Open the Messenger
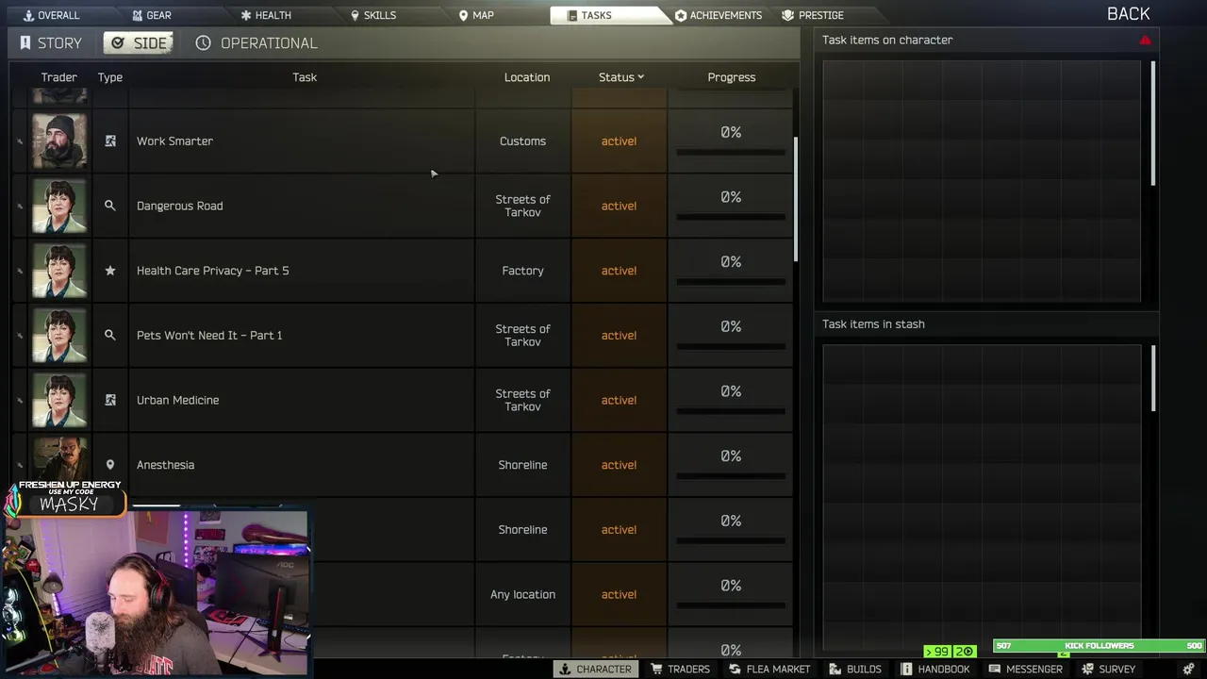 (1025, 669)
